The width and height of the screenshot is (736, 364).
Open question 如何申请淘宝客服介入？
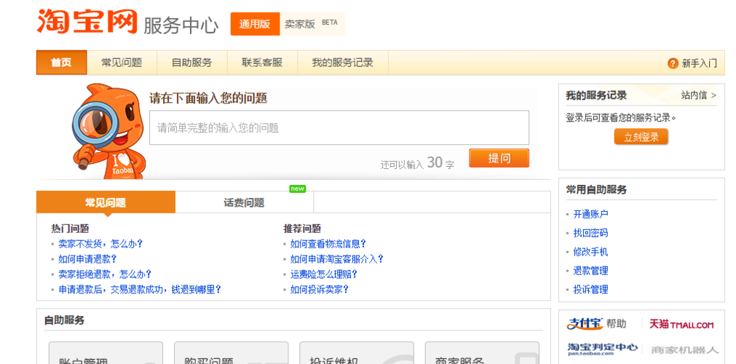click(337, 258)
